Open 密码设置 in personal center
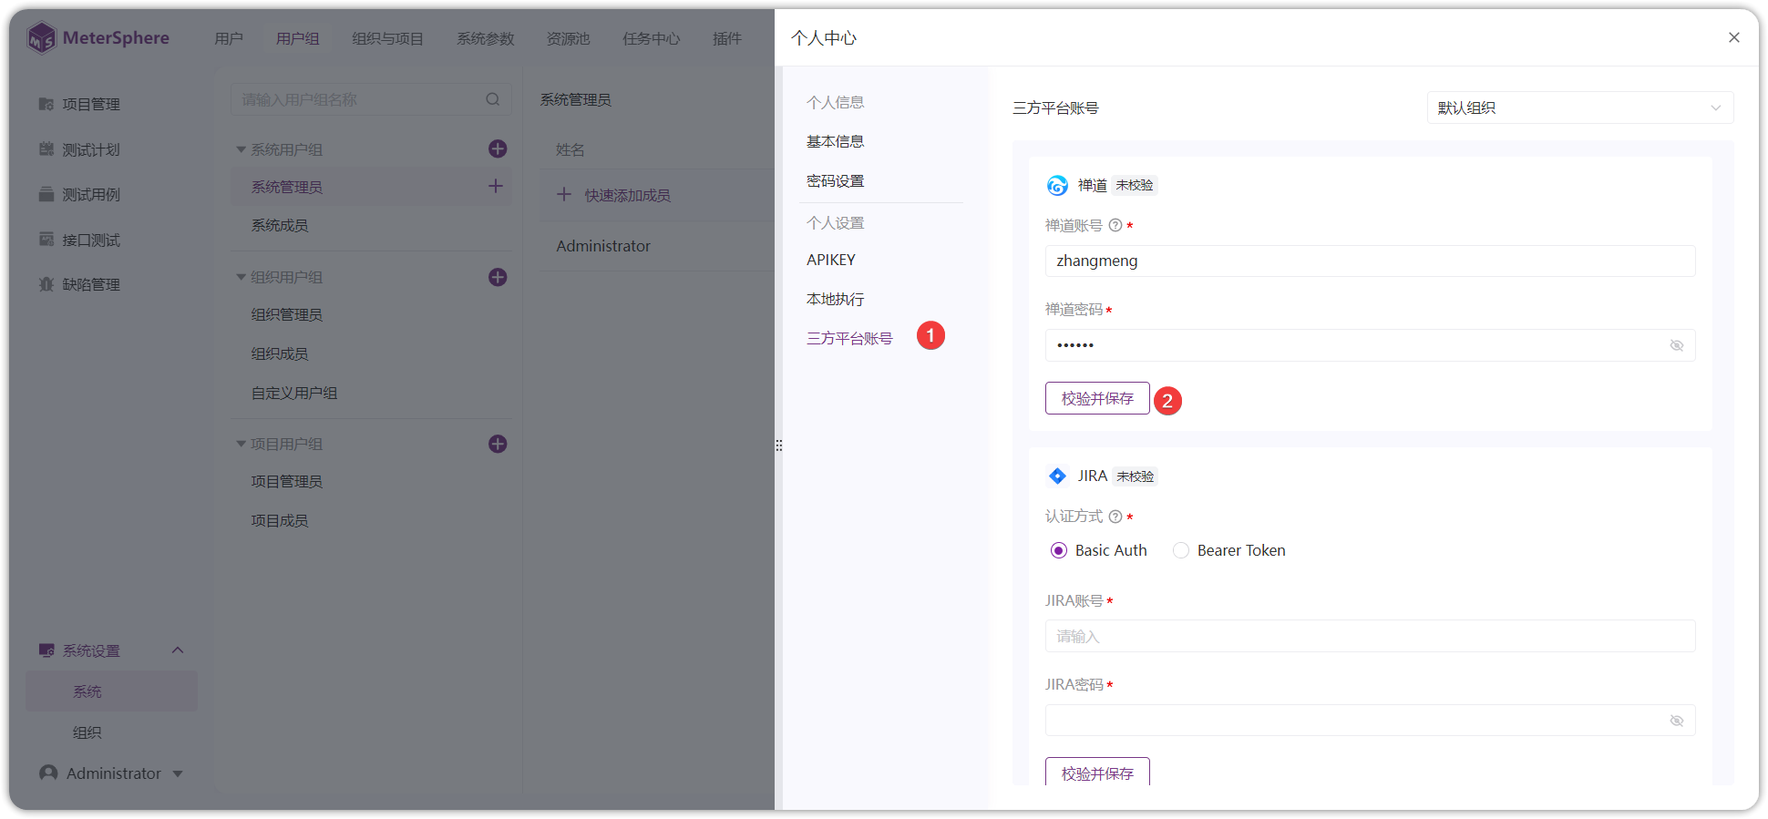The image size is (1768, 819). (836, 180)
